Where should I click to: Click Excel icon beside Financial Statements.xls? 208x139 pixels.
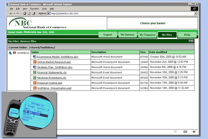35,72
